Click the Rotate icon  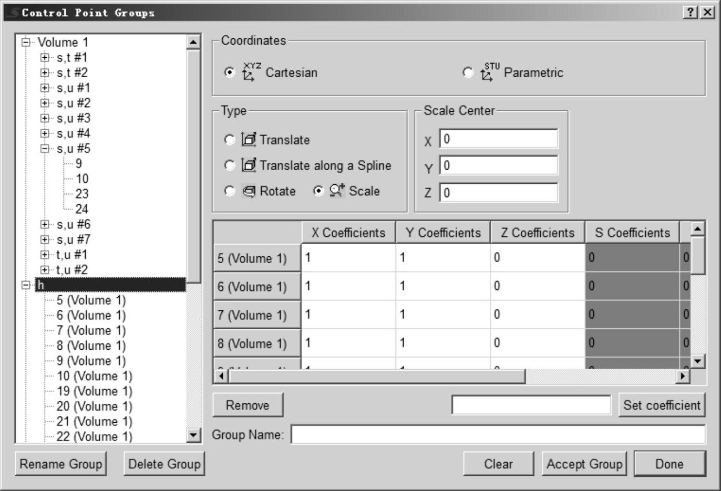tap(249, 191)
